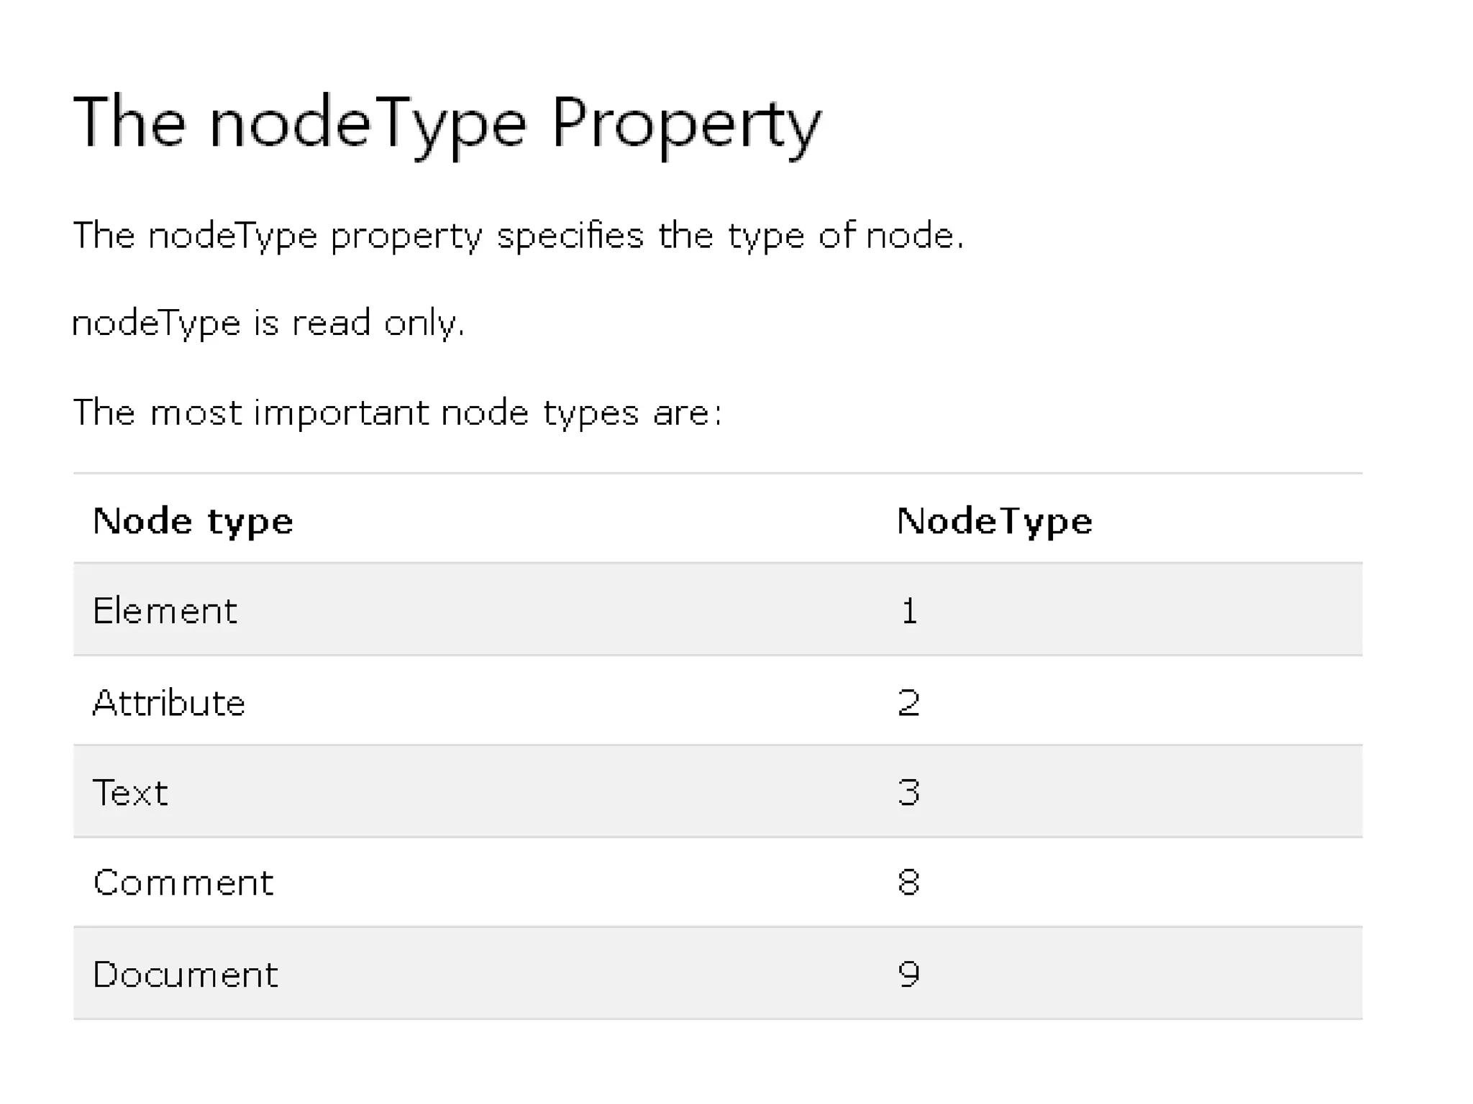Click the 'Document' table cell
The image size is (1473, 1104).
186,975
